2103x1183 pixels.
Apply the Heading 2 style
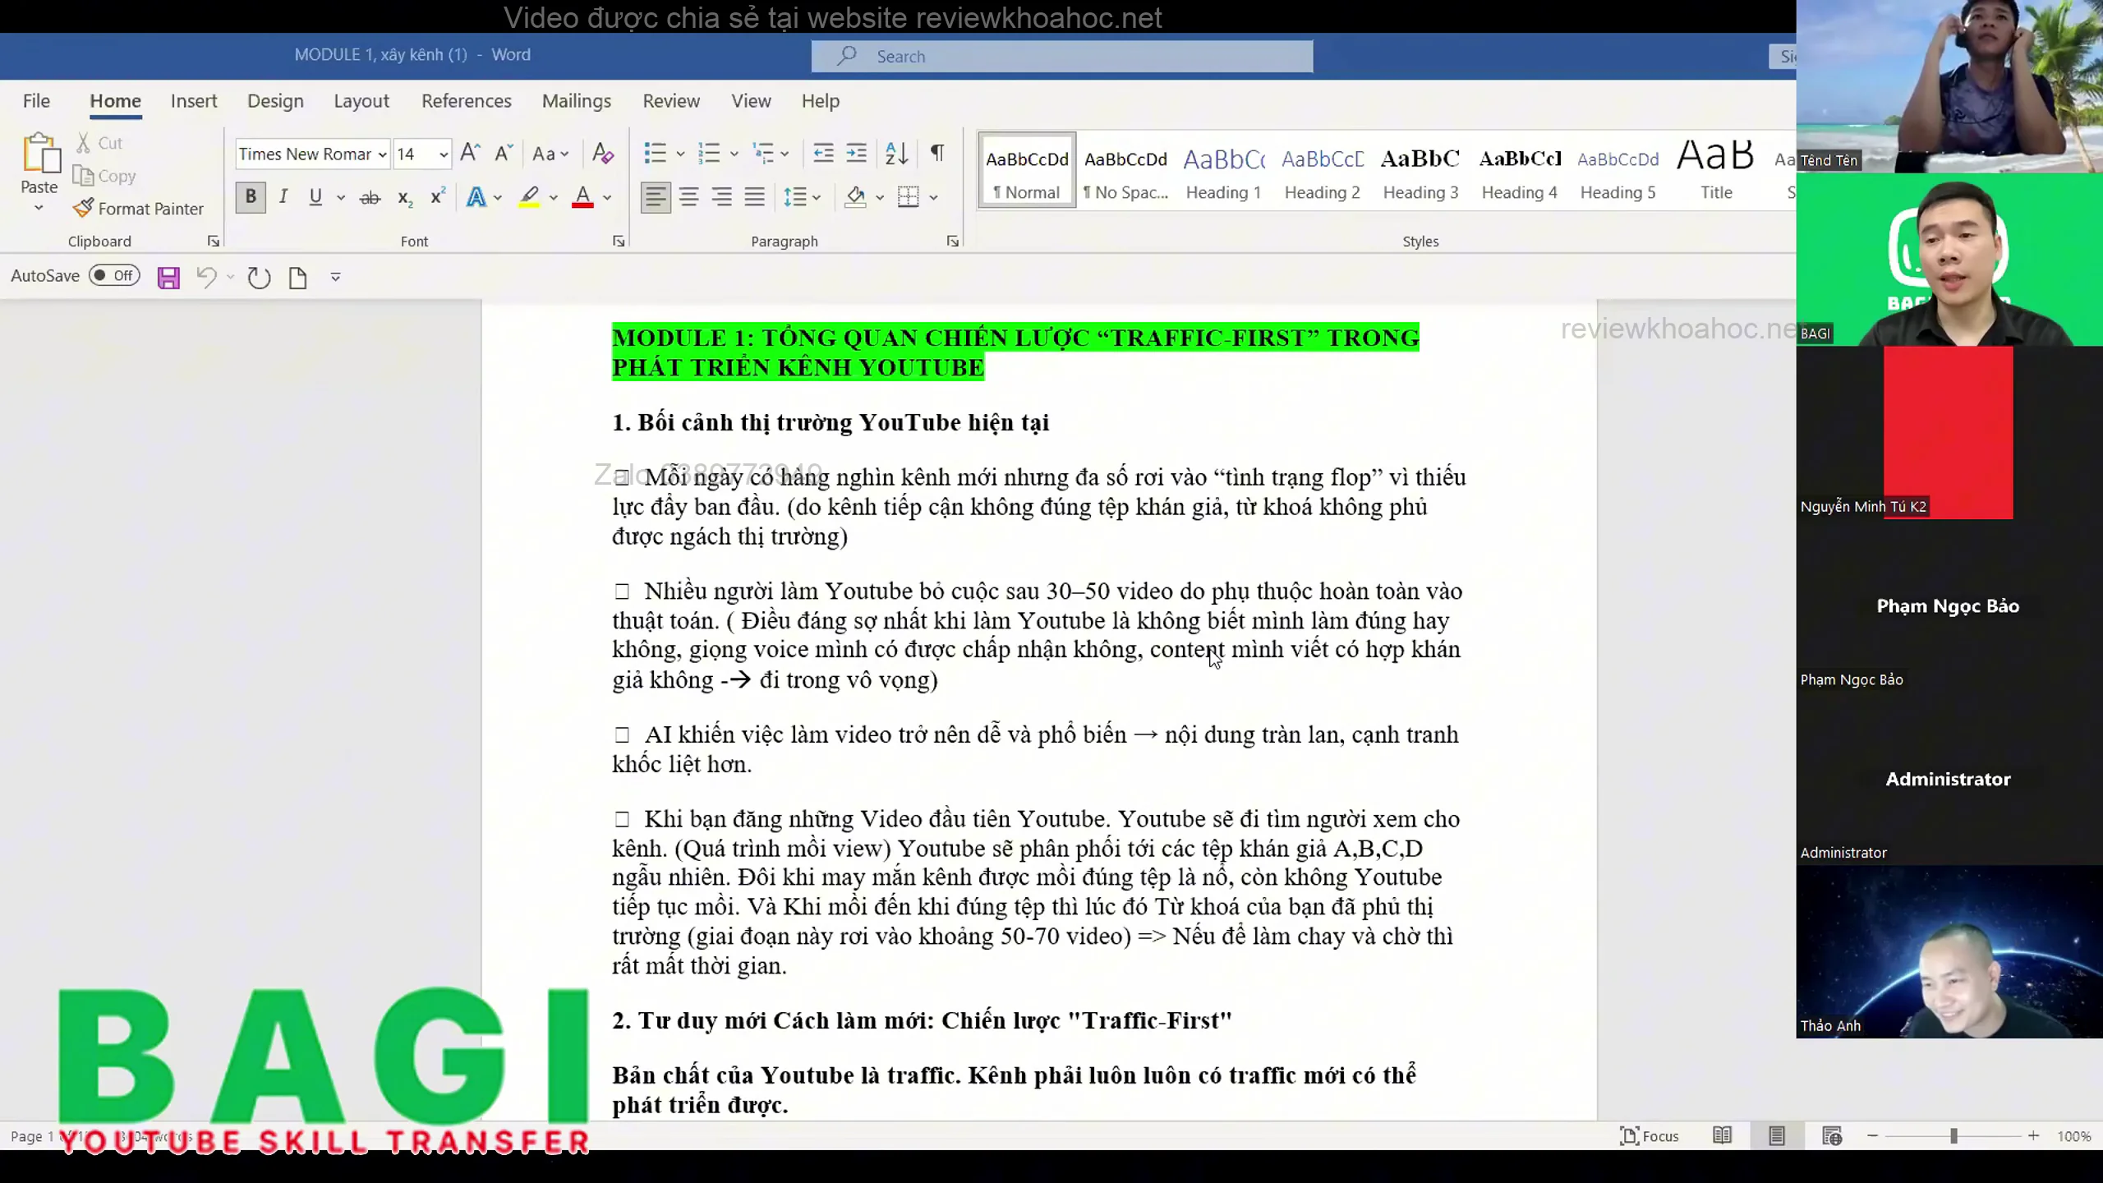(1323, 171)
